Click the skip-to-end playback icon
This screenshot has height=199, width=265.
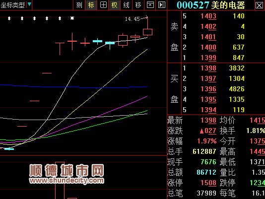click(x=162, y=5)
